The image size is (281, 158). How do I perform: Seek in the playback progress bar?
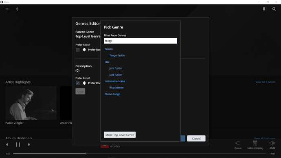(x=140, y=154)
